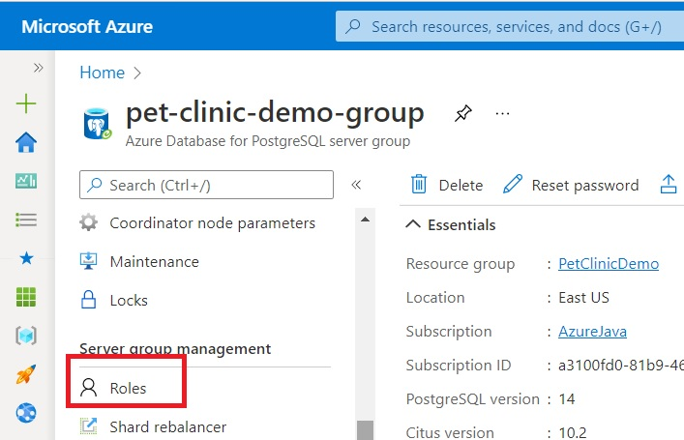This screenshot has height=440, width=684.
Task: Click the Shard rebalancer arrow icon
Action: 89,426
